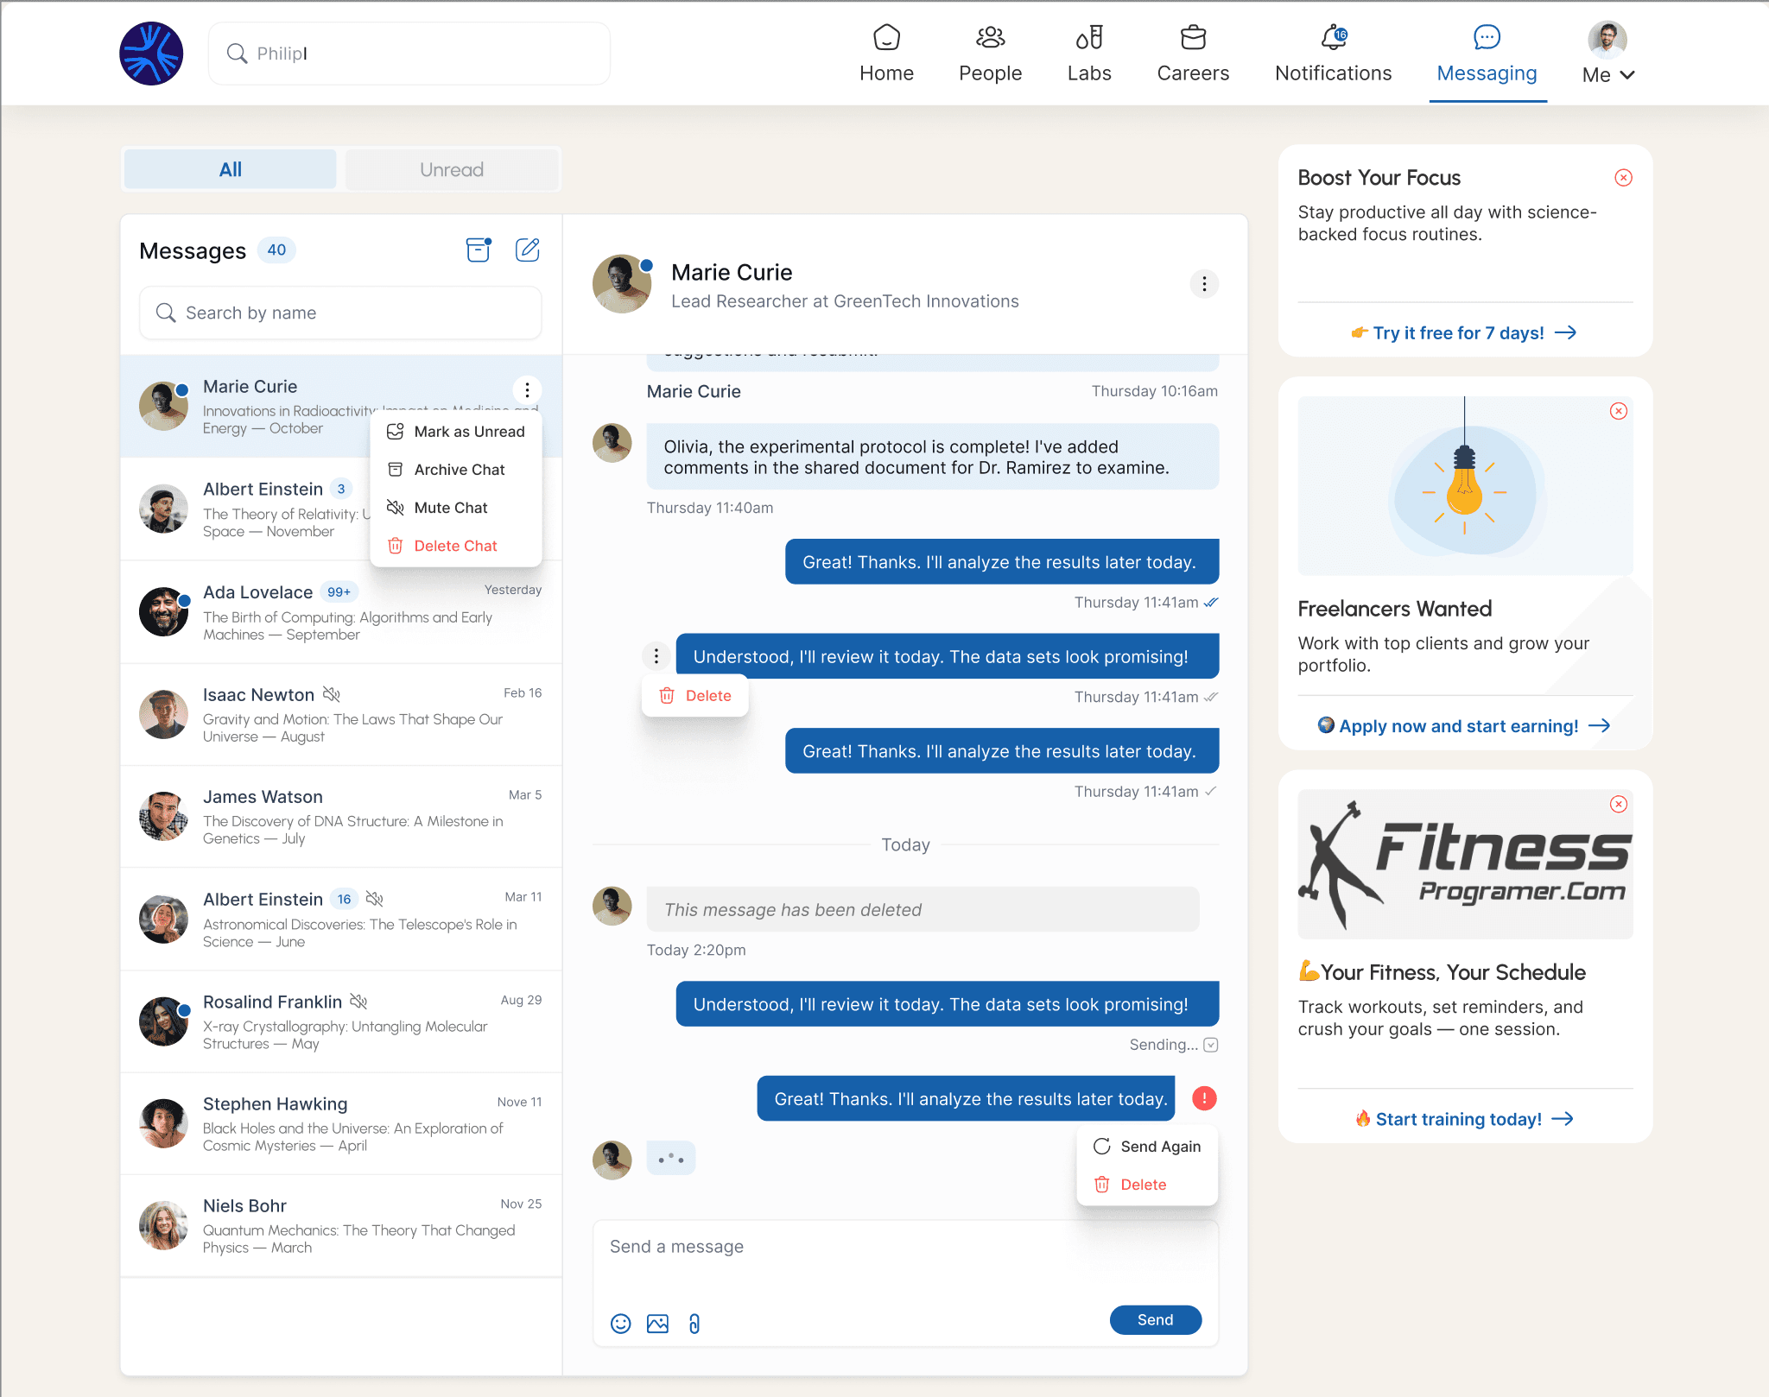Click muted icon next to Albert Einstein 16
This screenshot has width=1769, height=1397.
click(375, 899)
